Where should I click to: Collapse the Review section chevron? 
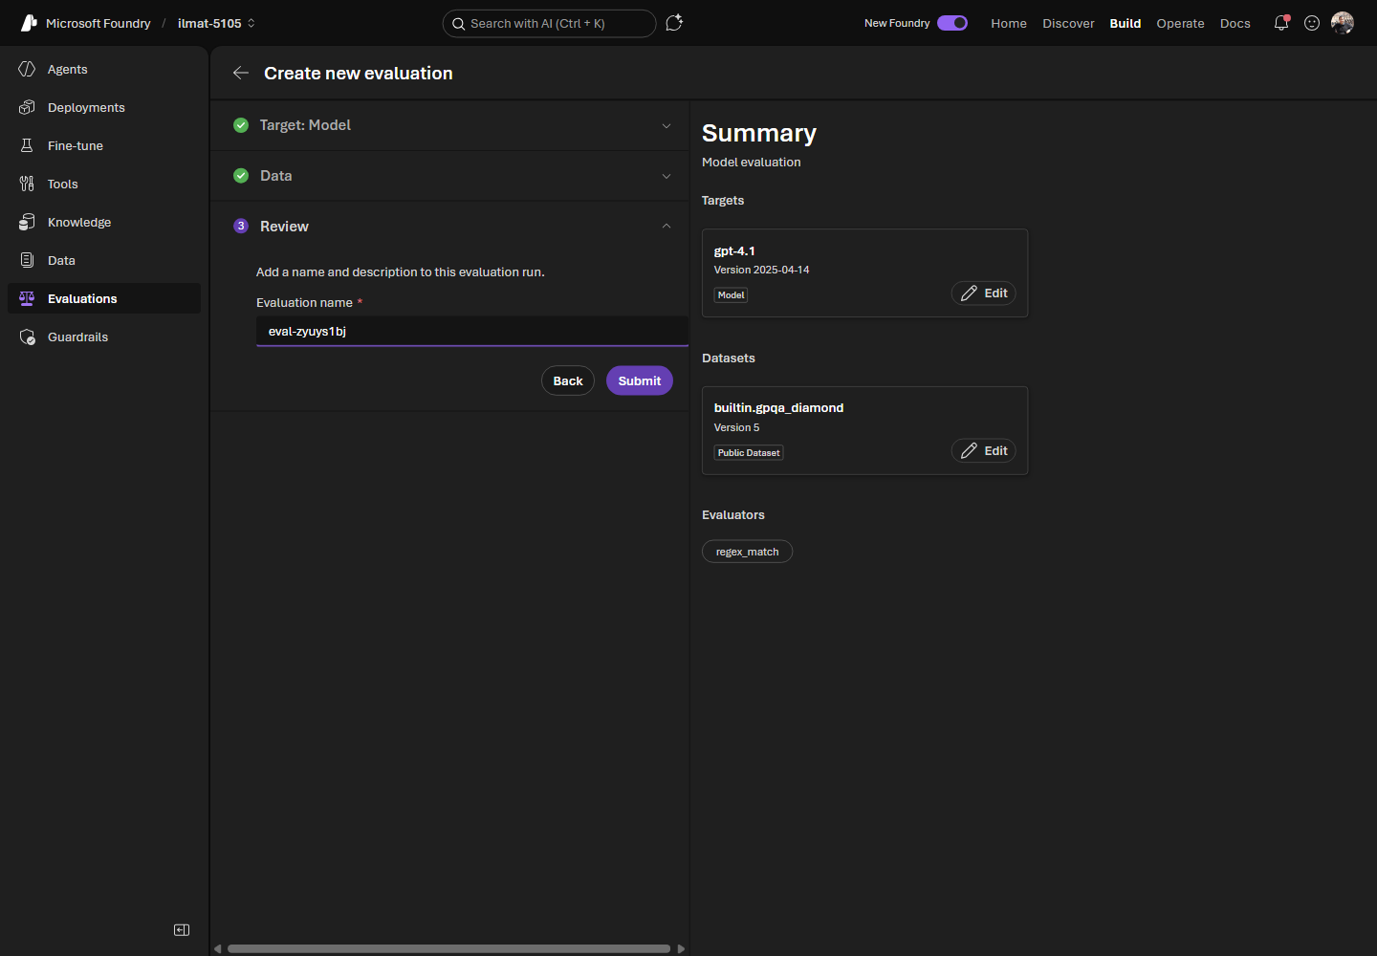(667, 227)
